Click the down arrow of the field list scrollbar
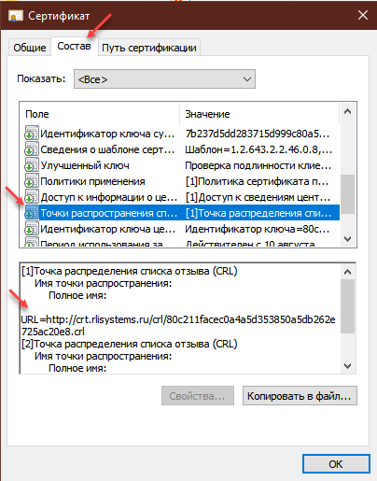Viewport: 377px width, 481px height. [347, 239]
